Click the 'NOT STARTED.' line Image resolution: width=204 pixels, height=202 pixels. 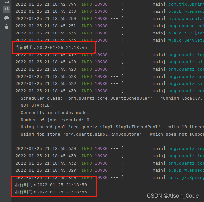coord(37,105)
